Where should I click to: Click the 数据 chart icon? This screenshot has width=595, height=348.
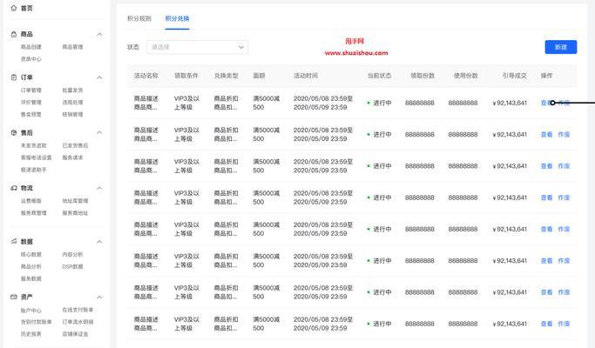14,242
